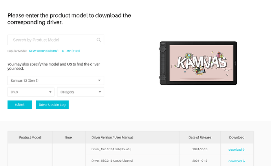Click the Product Model column header

(30, 137)
